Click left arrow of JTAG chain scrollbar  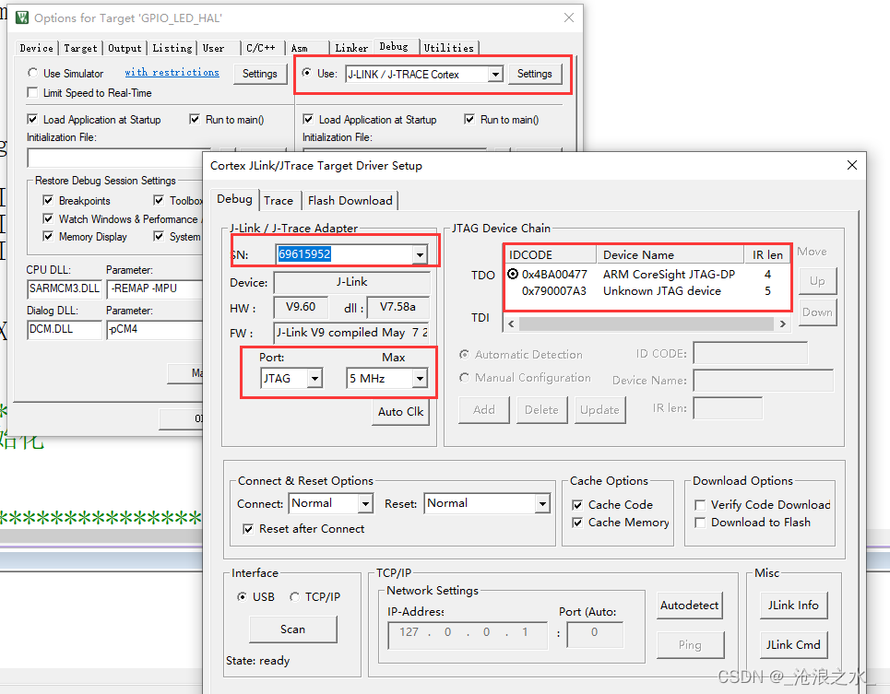511,323
